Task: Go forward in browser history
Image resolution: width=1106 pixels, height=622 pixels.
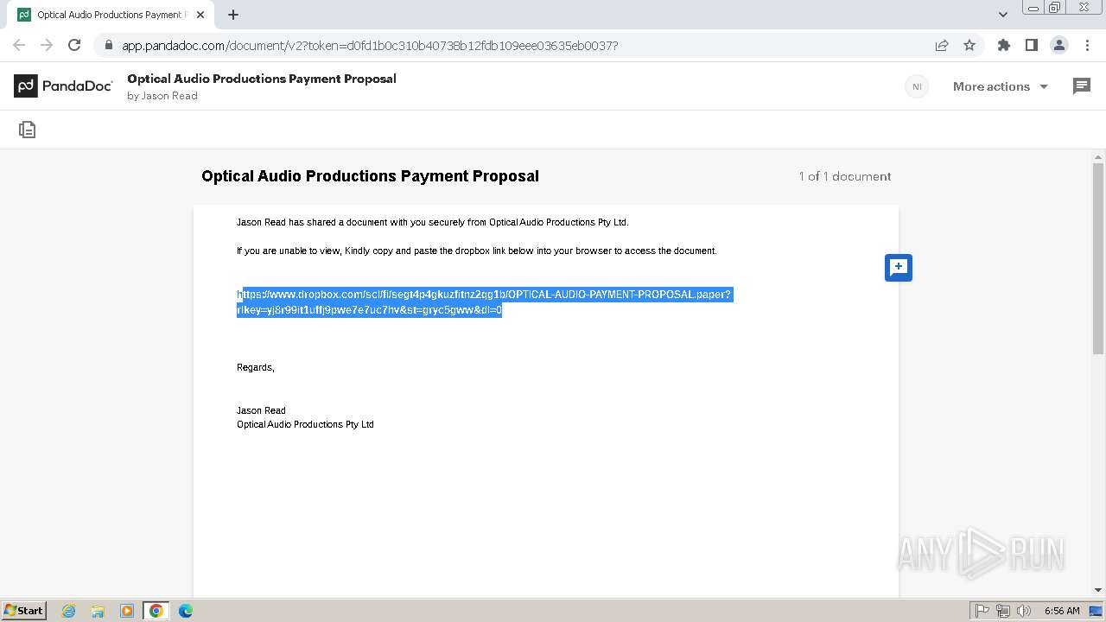Action: tap(47, 45)
